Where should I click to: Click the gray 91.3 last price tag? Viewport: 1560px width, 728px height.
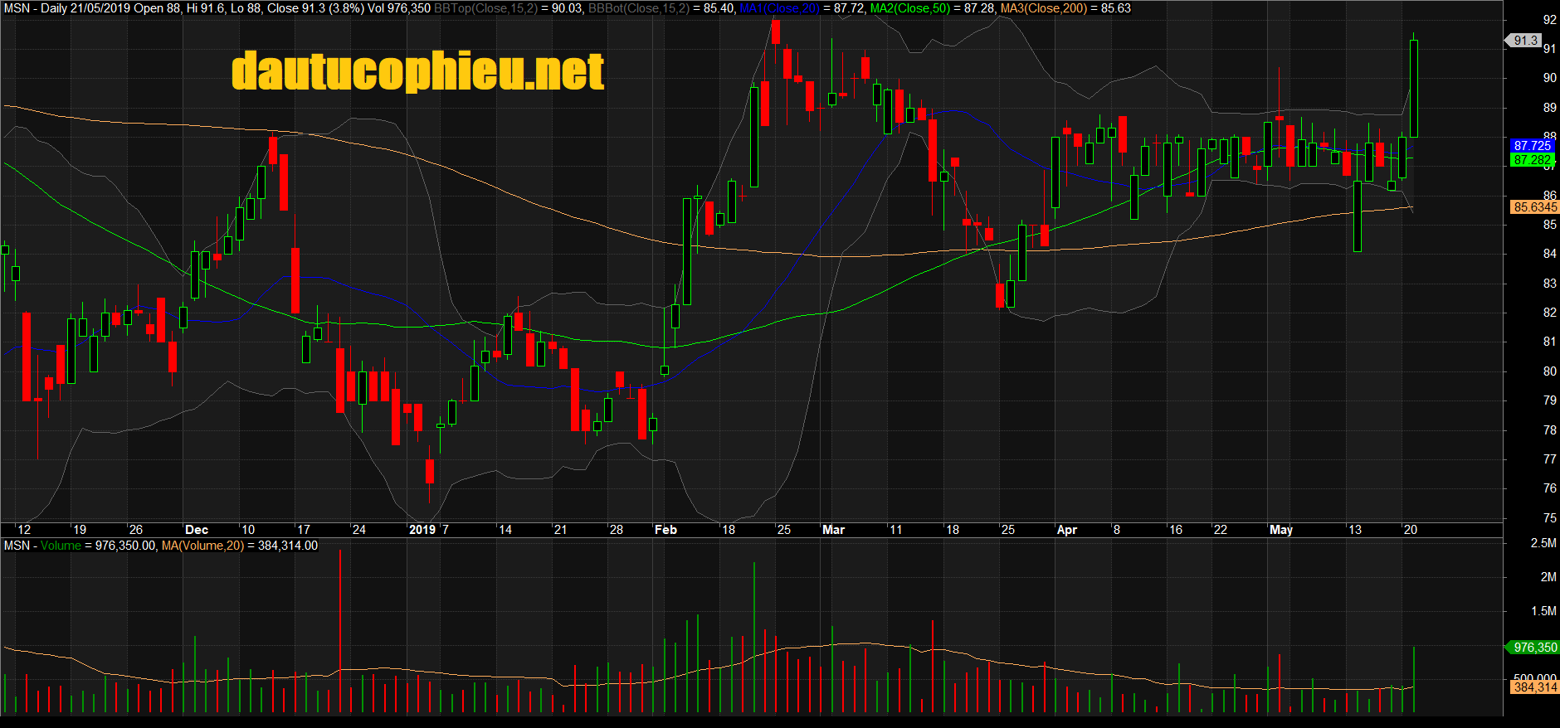point(1525,40)
